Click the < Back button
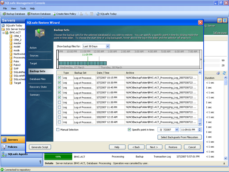The height and width of the screenshot is (172, 229). [x=136, y=147]
